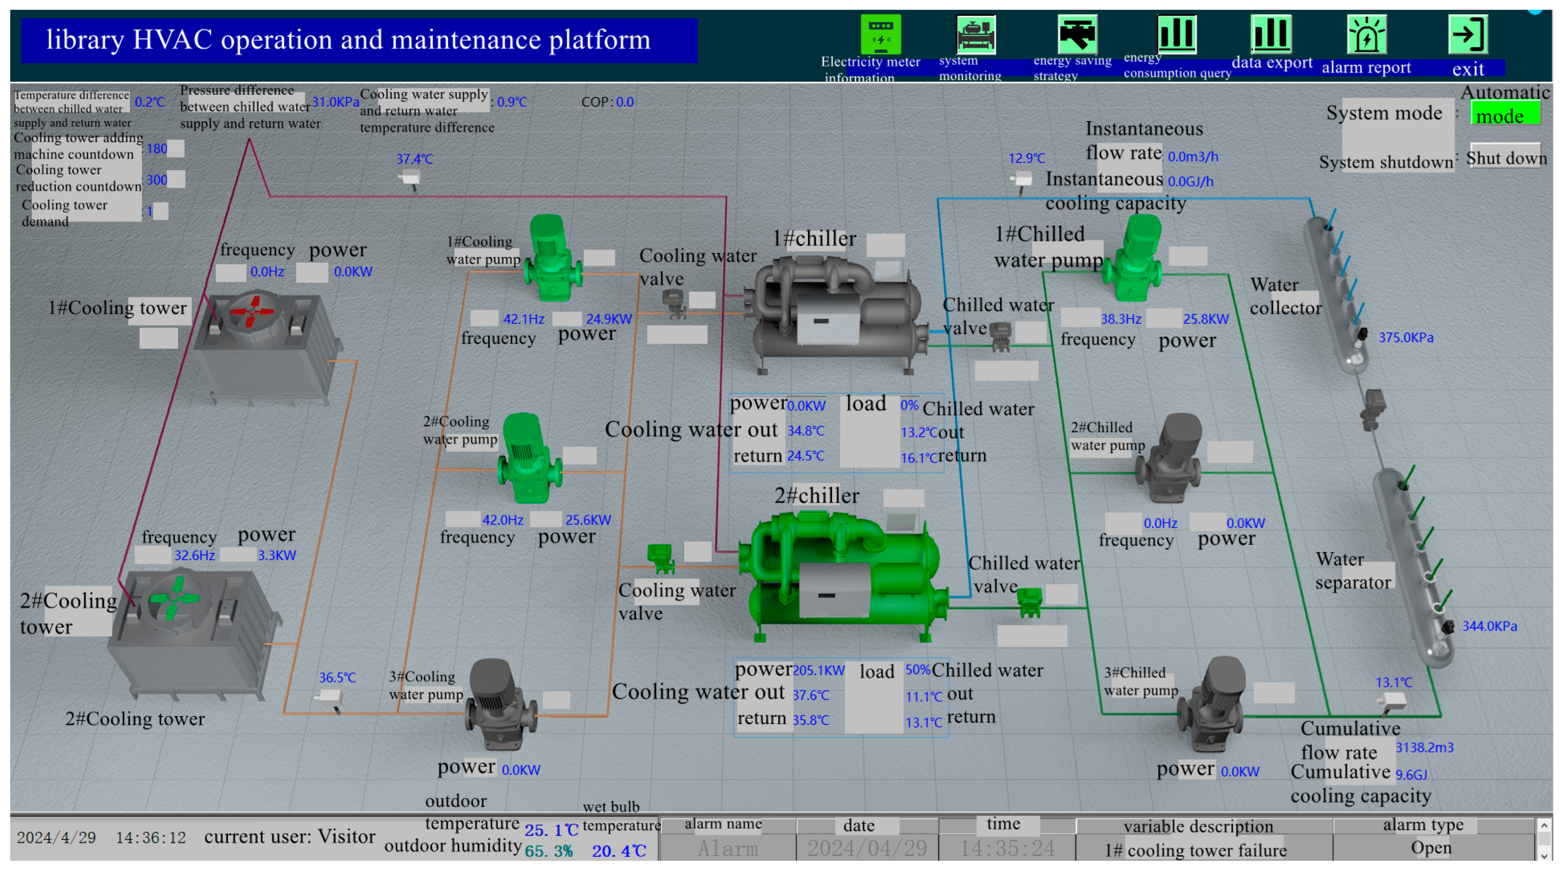
Task: Open the alarm report icon
Action: click(x=1367, y=34)
